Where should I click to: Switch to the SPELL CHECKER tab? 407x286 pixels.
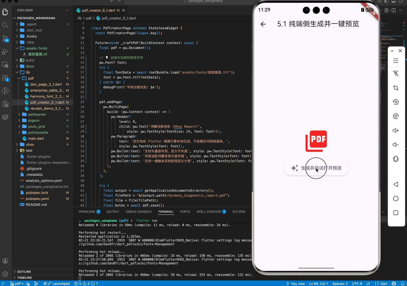pos(211,212)
